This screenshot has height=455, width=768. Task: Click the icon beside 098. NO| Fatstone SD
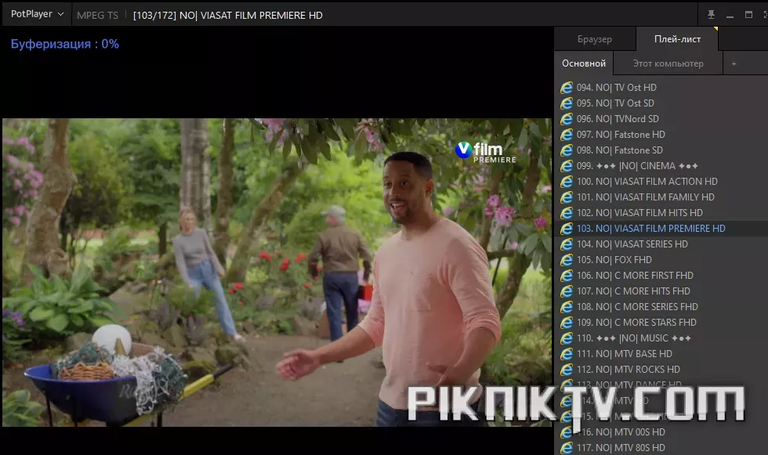pyautogui.click(x=567, y=150)
